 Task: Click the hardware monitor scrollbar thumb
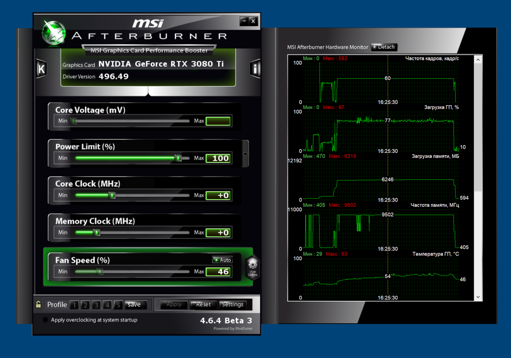pyautogui.click(x=478, y=127)
